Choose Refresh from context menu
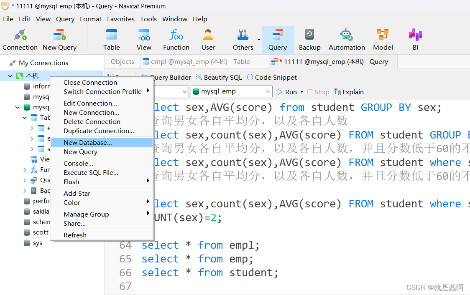 click(x=102, y=235)
